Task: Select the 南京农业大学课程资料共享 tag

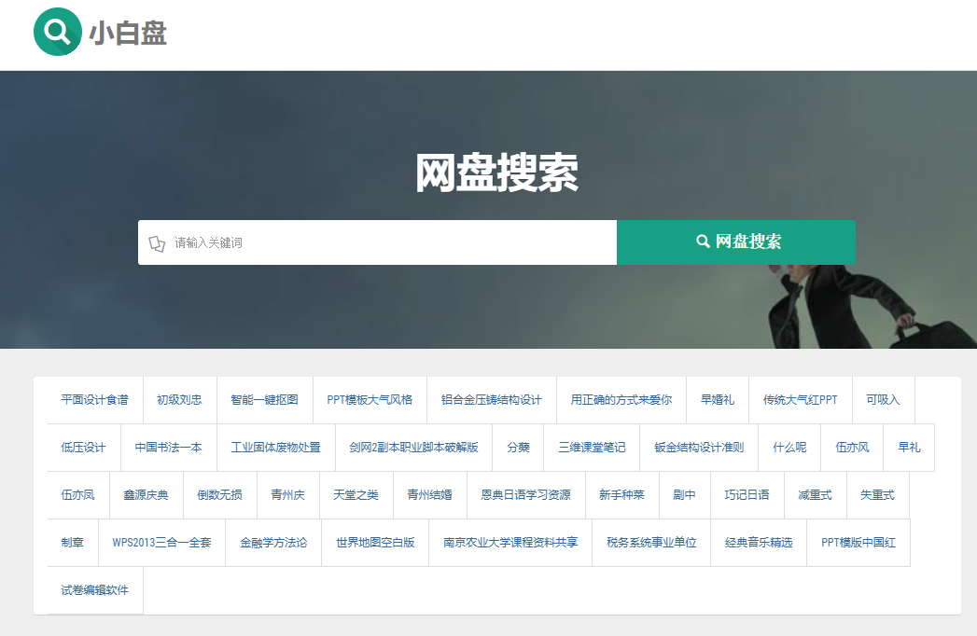Action: 510,543
